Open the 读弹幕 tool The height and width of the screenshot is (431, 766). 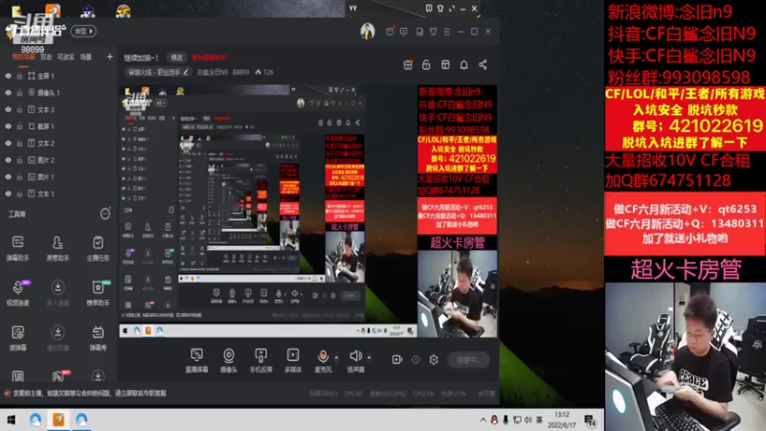tap(17, 338)
